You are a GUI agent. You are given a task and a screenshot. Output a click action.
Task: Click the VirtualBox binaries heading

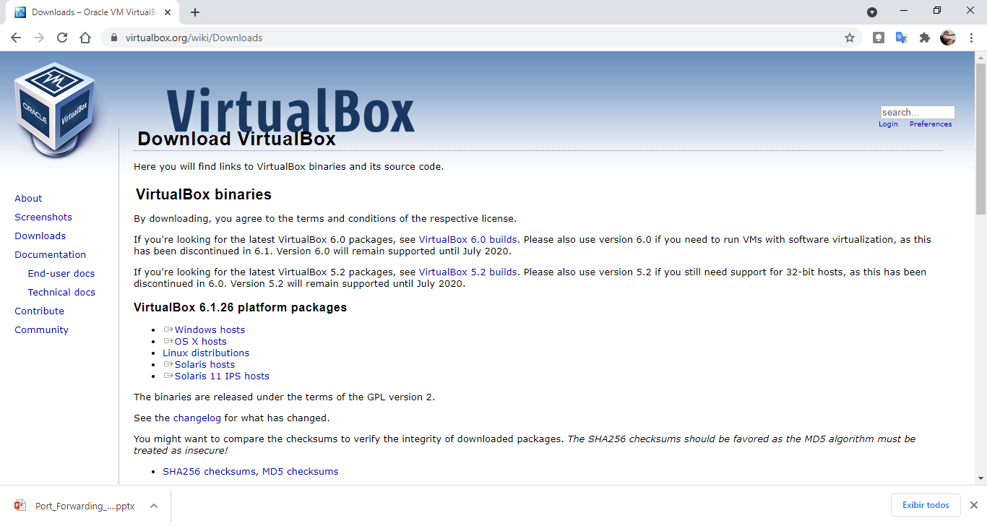pos(204,194)
